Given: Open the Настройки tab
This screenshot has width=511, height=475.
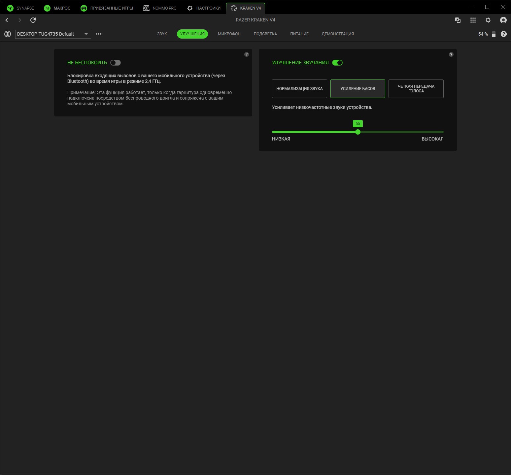Looking at the screenshot, I should coord(204,8).
